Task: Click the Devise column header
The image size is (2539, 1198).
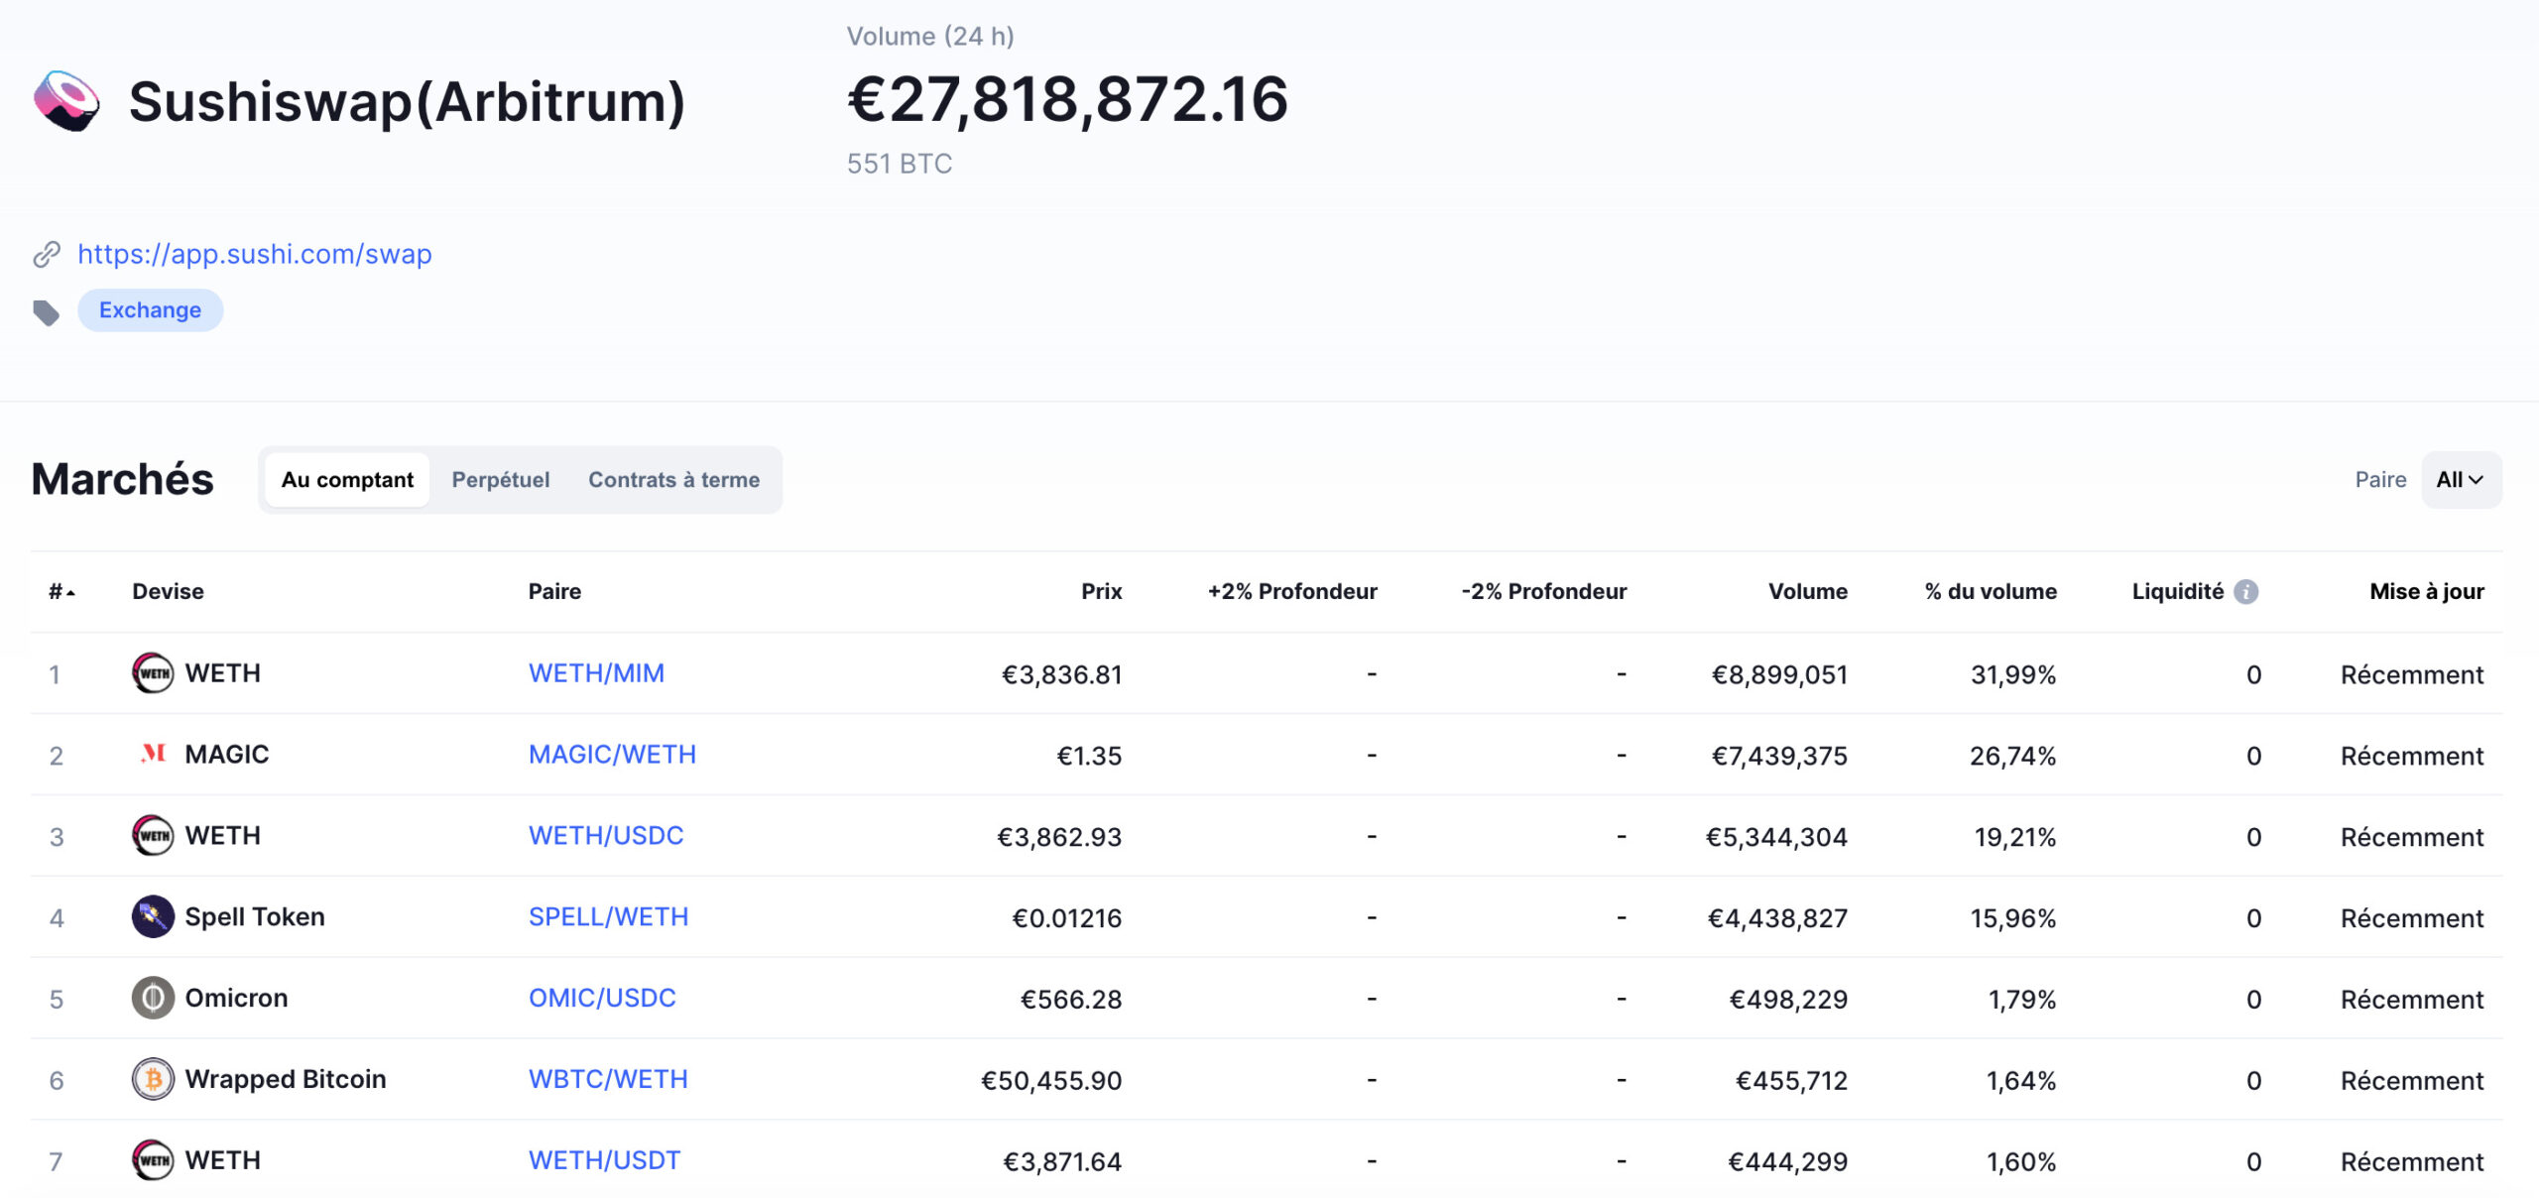Action: coord(169,592)
